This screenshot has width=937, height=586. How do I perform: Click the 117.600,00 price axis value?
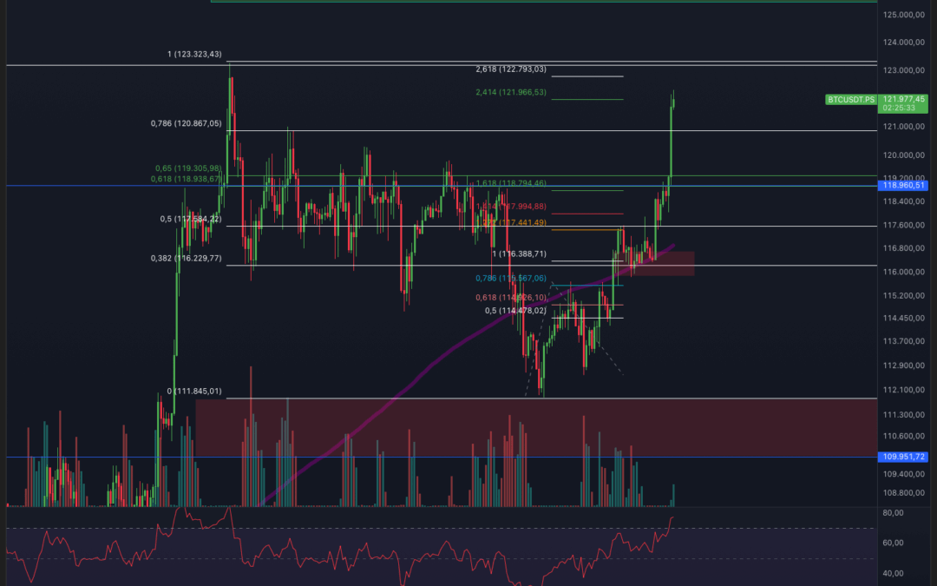[903, 225]
